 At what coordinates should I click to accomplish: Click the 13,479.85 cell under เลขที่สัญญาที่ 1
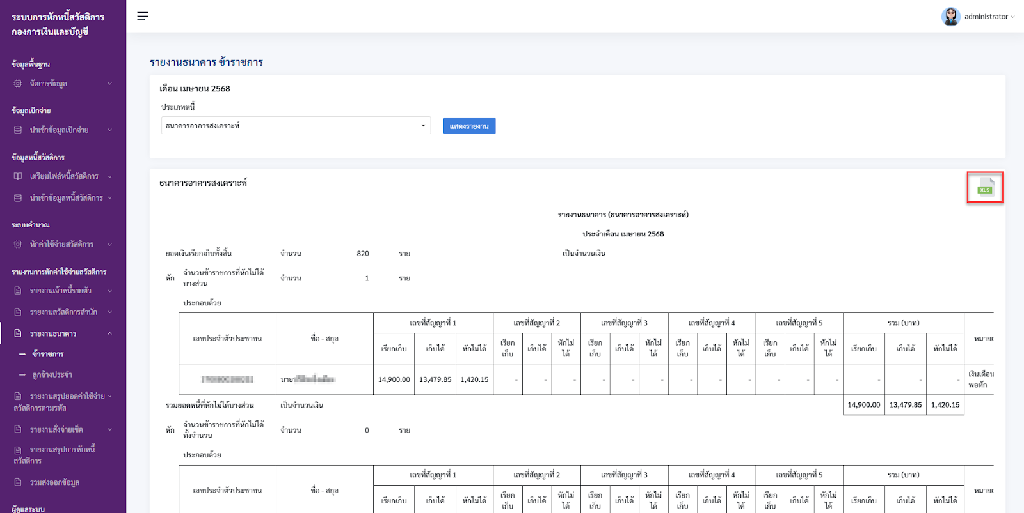tap(435, 379)
